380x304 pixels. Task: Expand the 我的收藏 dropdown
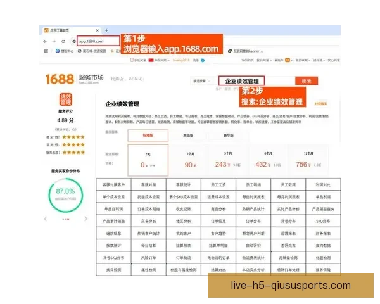(303, 60)
